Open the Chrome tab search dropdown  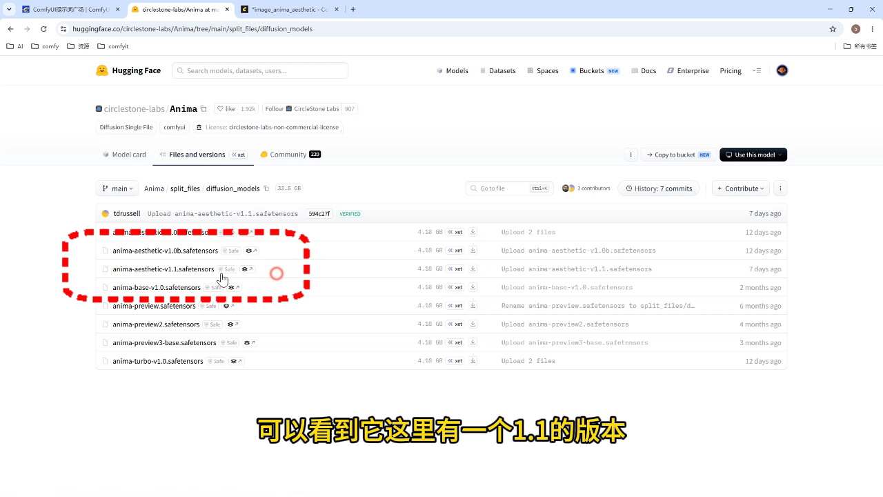click(9, 9)
